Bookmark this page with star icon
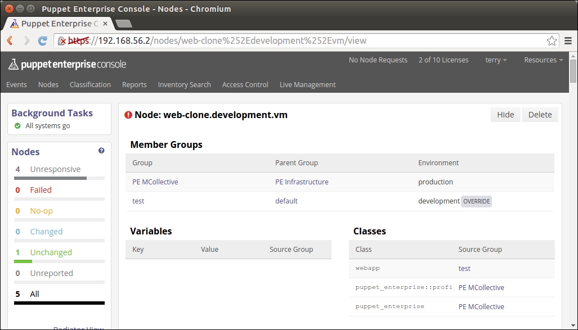This screenshot has width=578, height=330. click(552, 41)
